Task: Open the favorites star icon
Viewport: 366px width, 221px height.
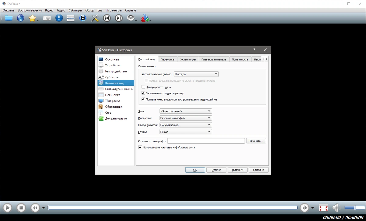Action: (x=32, y=18)
